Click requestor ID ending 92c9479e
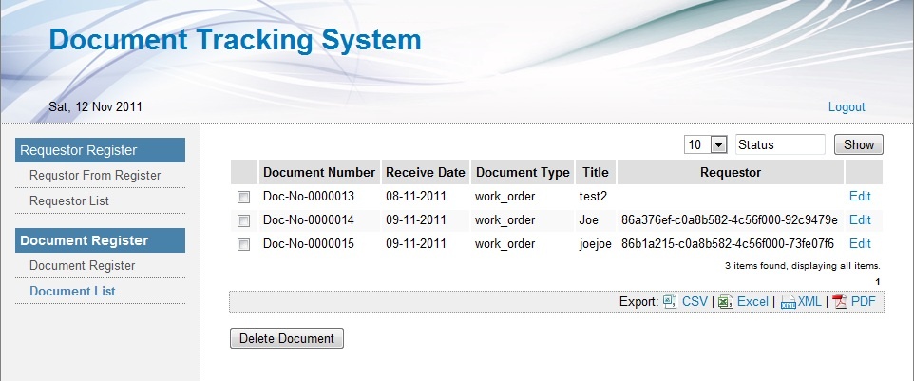 730,219
